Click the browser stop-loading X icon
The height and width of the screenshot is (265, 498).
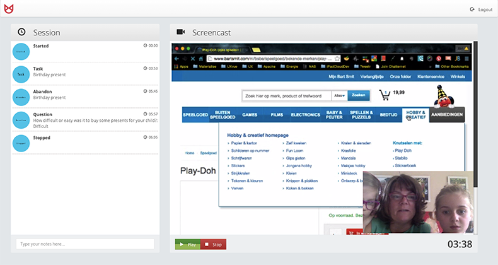tap(193, 59)
